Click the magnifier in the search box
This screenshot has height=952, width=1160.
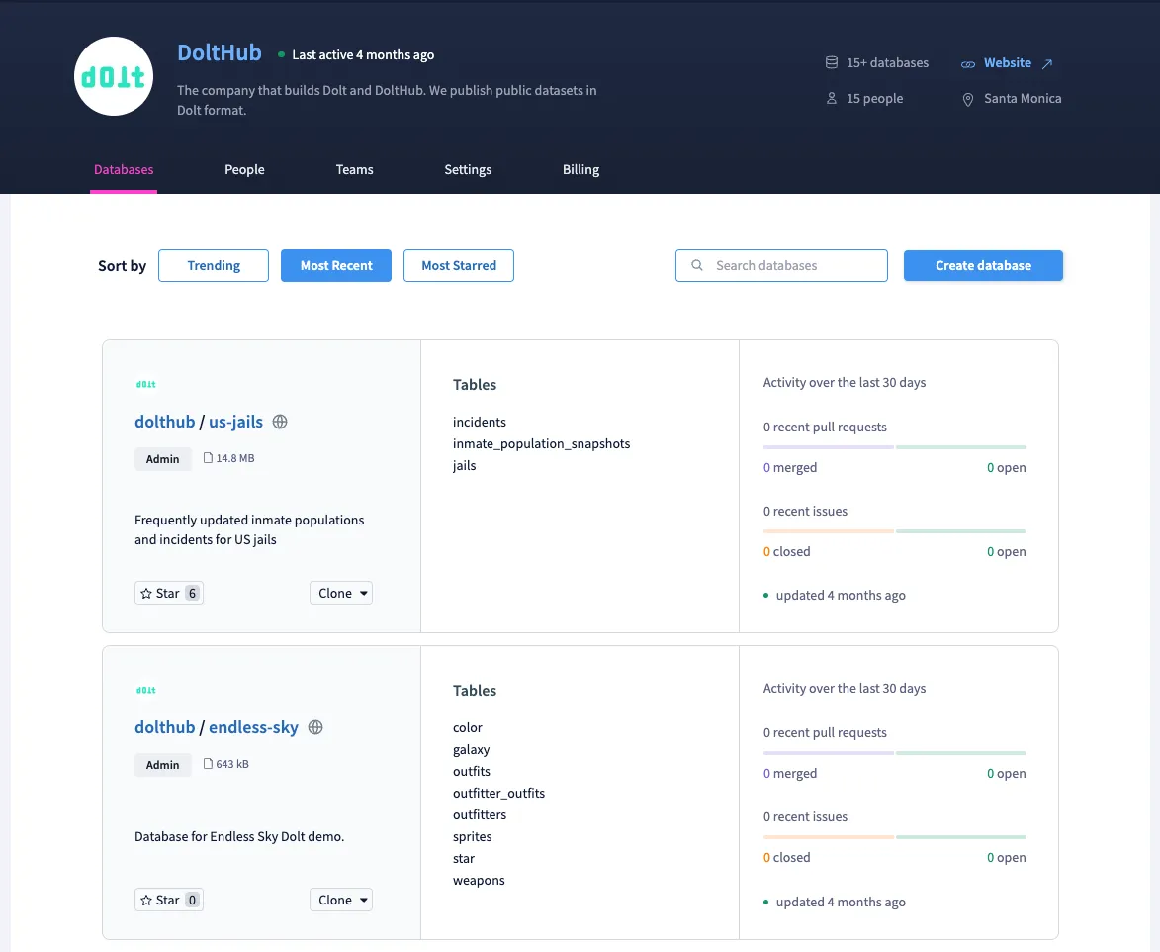[x=697, y=265]
